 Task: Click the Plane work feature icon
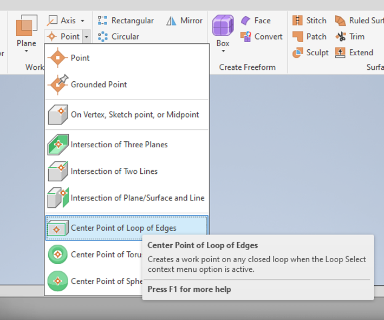26,27
